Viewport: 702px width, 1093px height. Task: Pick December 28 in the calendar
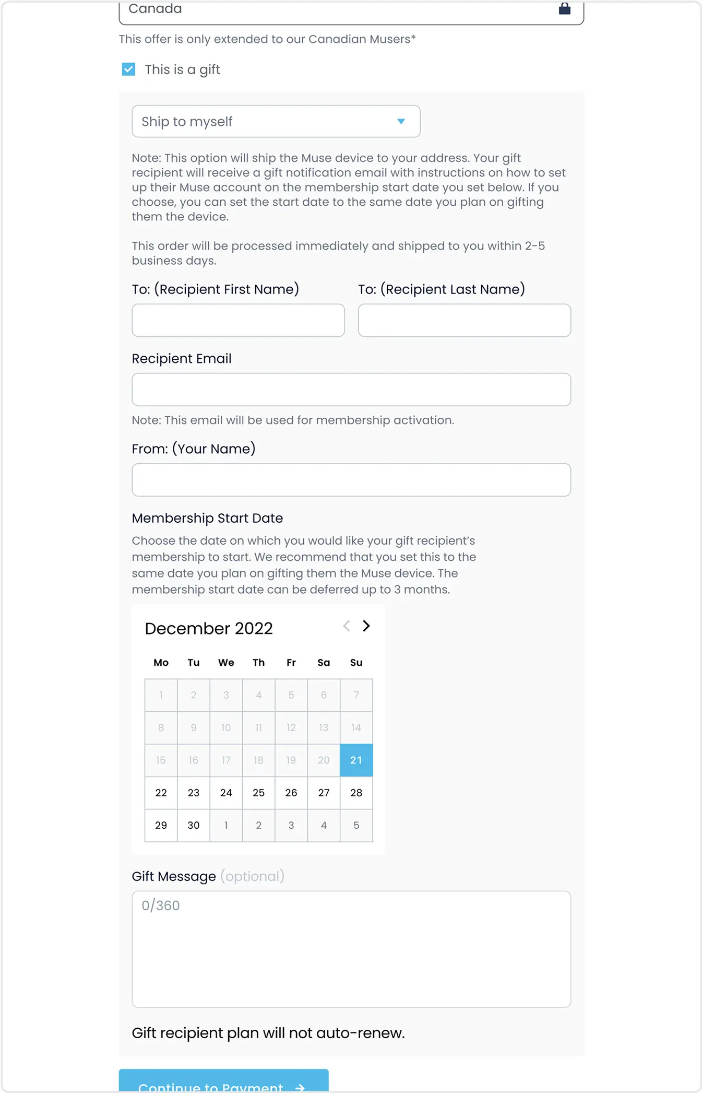click(356, 792)
